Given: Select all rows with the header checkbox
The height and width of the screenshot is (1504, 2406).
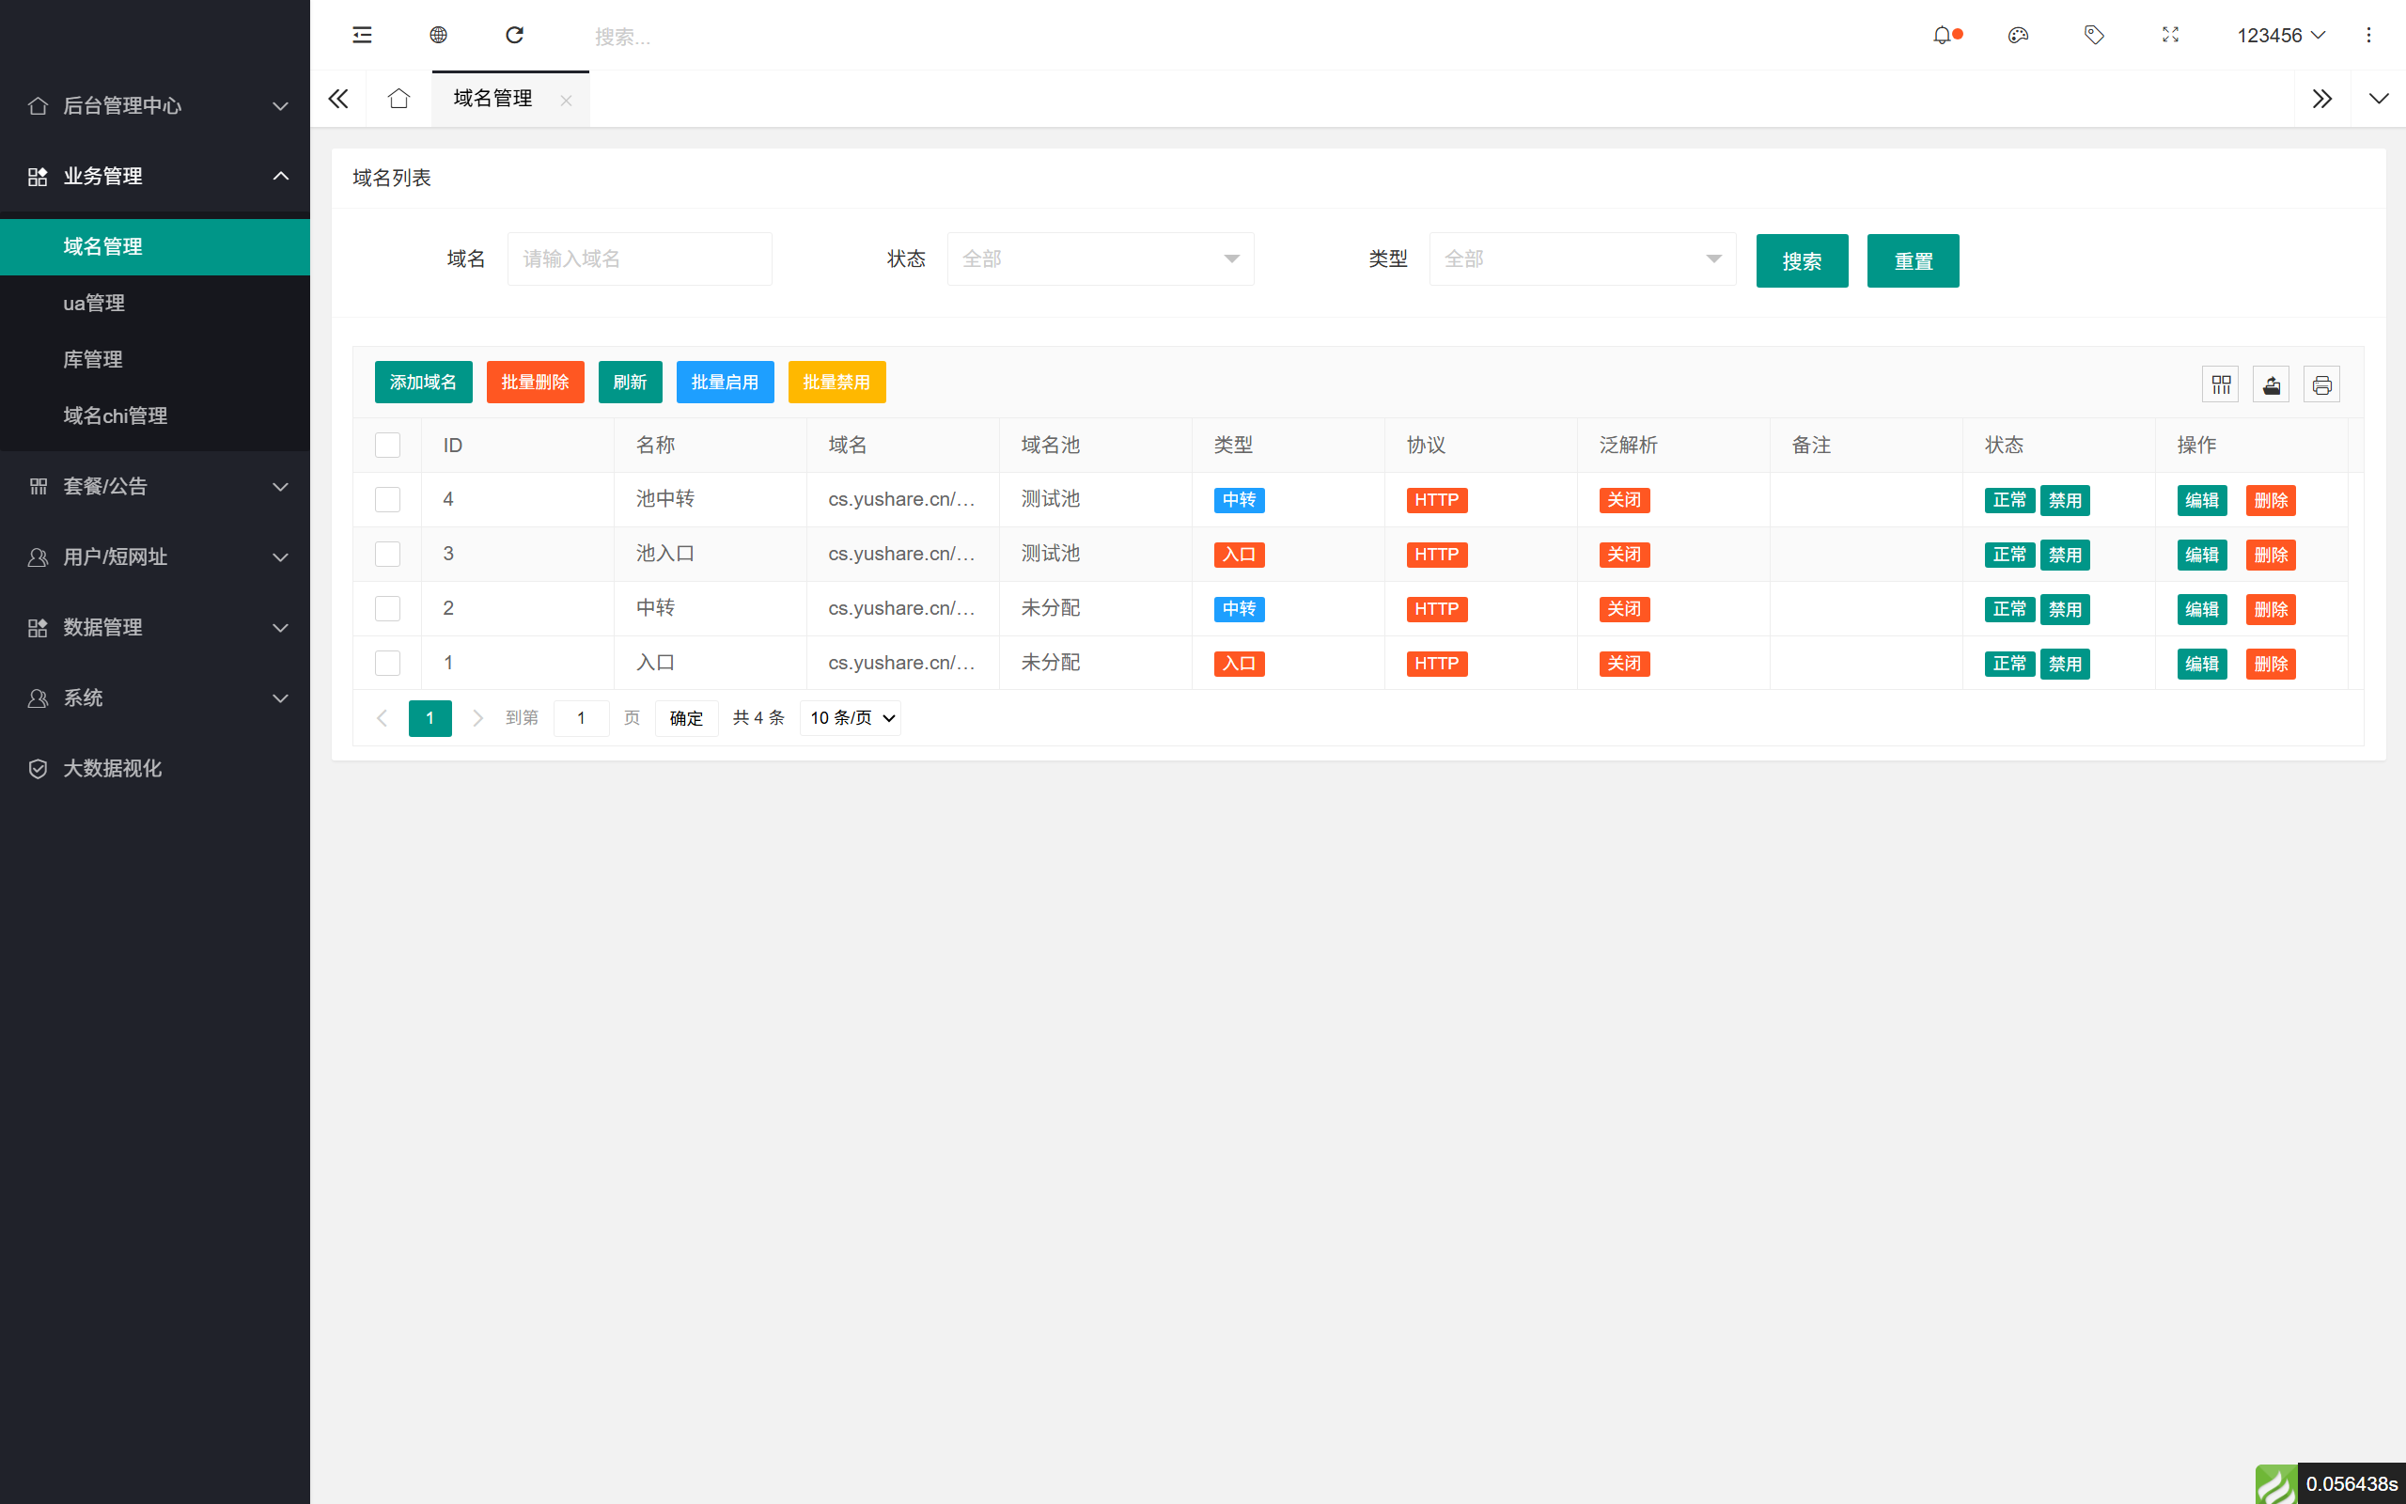Looking at the screenshot, I should click(x=387, y=445).
